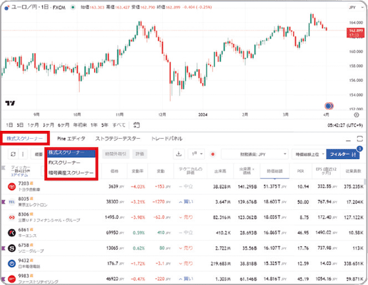Image resolution: width=368 pixels, height=285 pixels.
Task: Select the 1年 time range
Action: [x=94, y=125]
